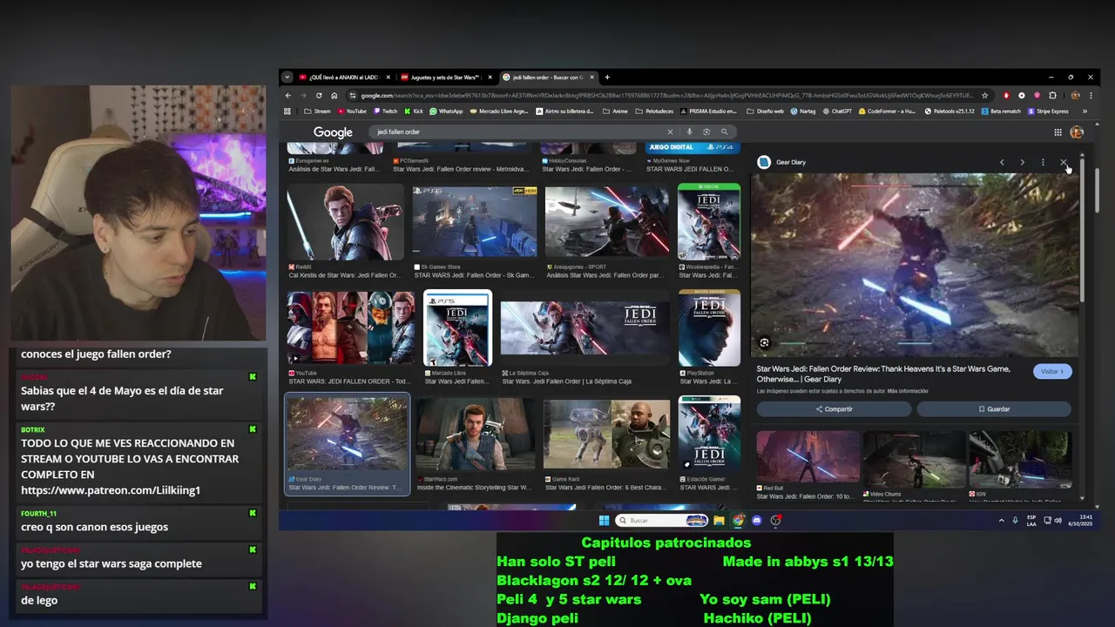Viewport: 1115px width, 627px height.
Task: Bookmark this page with the star icon
Action: coord(984,95)
